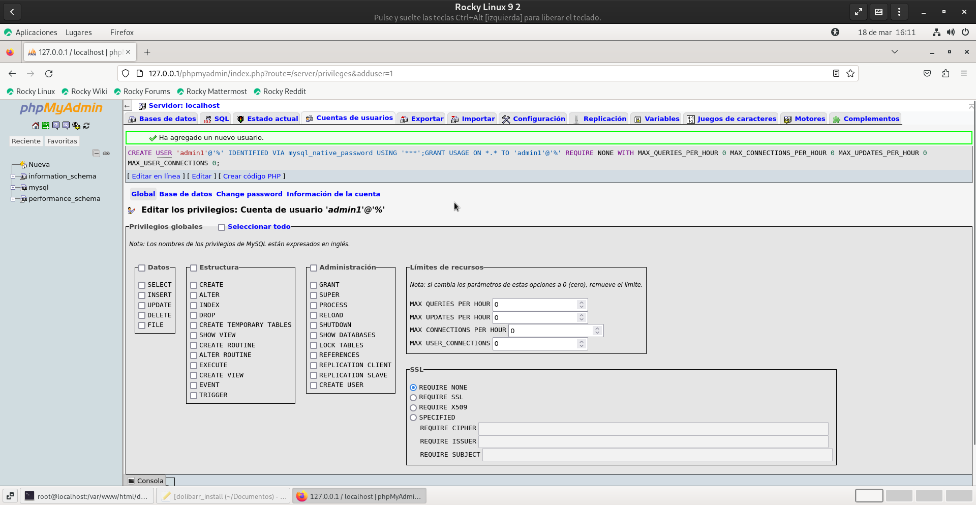Expand the information_schema database node
The height and width of the screenshot is (505, 976).
(x=13, y=176)
